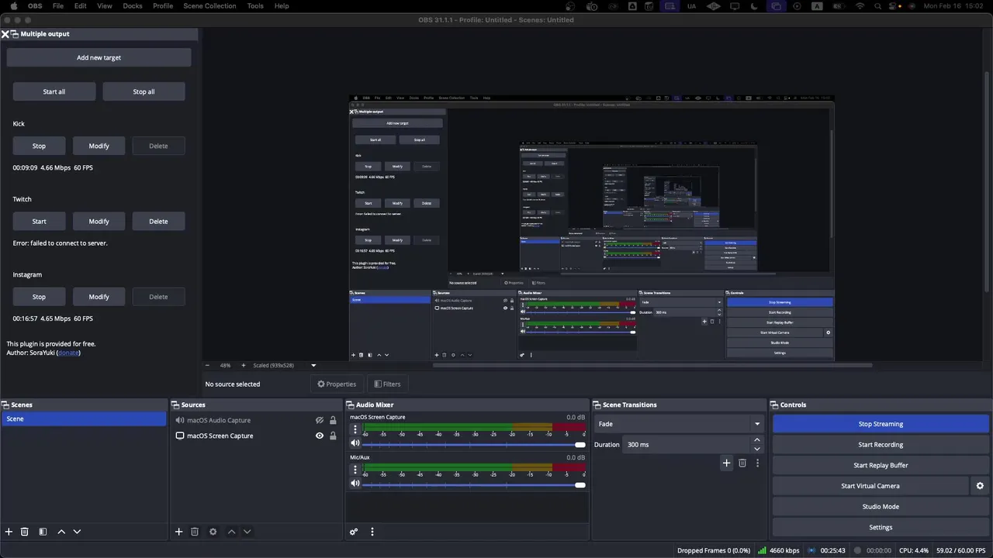This screenshot has width=993, height=558.
Task: Move scene up arrow in Scenes dock
Action: coord(61,532)
